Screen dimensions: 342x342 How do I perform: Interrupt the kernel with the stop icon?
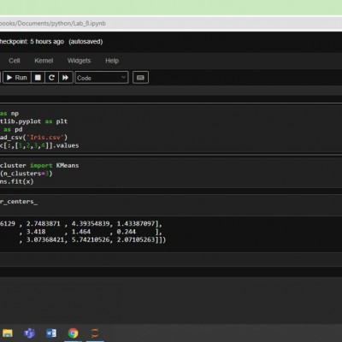38,78
